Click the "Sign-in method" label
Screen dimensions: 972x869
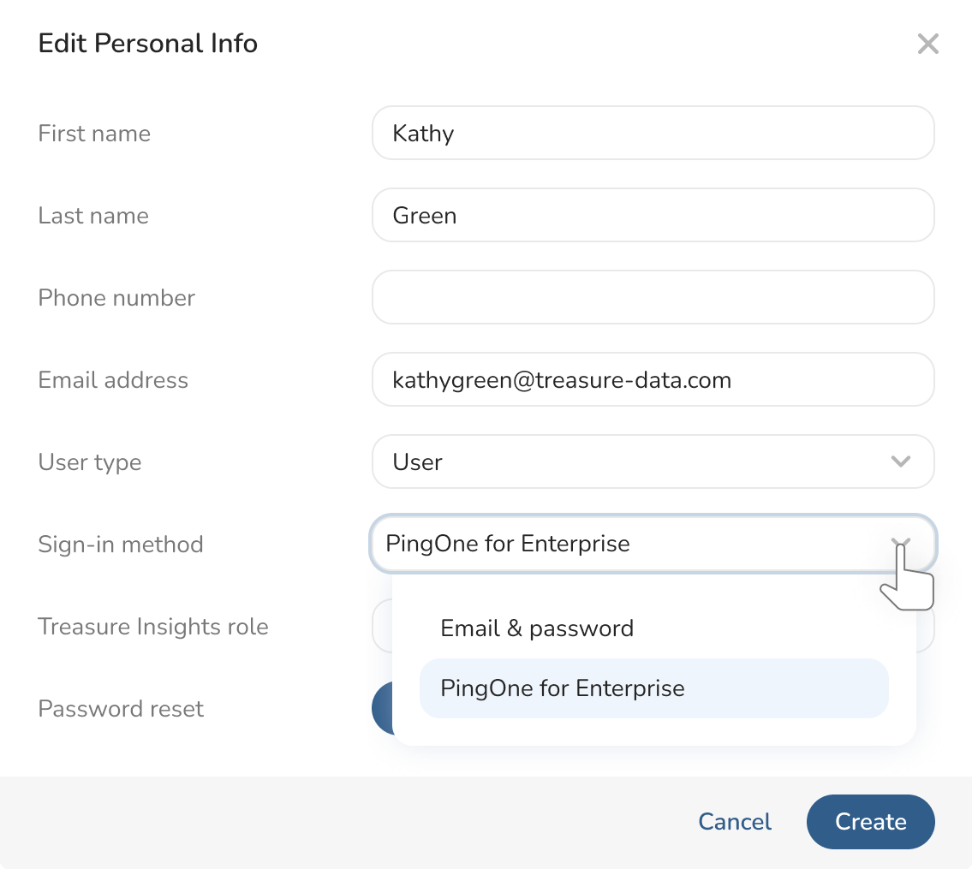pyautogui.click(x=121, y=545)
